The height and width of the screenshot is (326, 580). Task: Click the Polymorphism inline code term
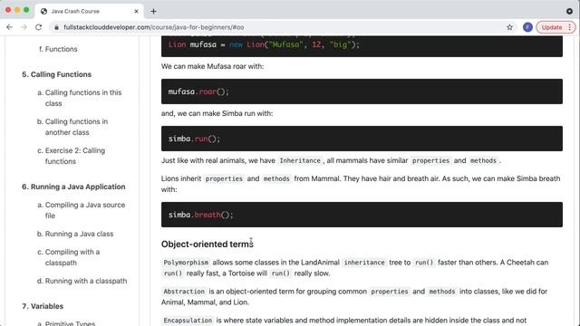point(186,263)
